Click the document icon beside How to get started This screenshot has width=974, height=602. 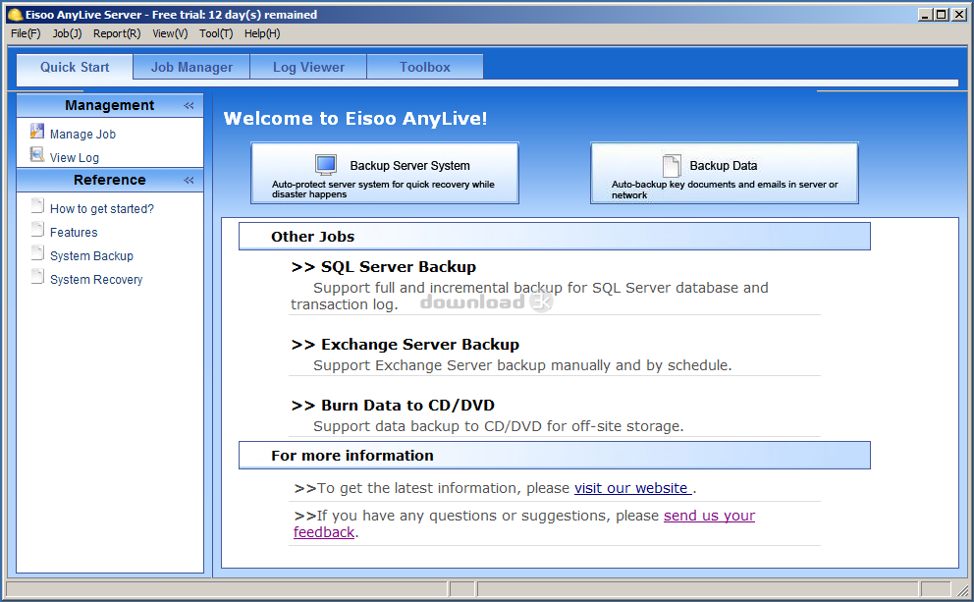pyautogui.click(x=38, y=205)
